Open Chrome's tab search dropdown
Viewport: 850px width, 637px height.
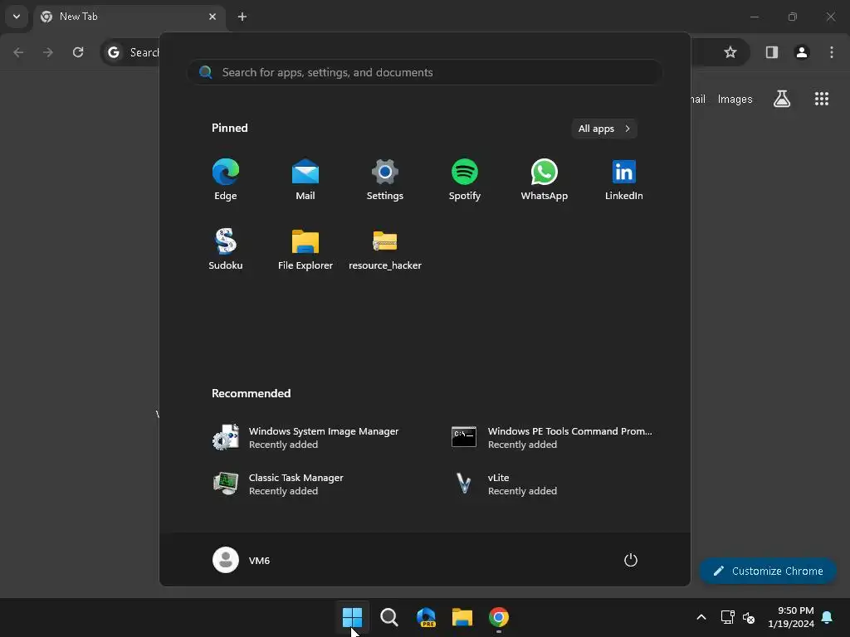point(17,17)
